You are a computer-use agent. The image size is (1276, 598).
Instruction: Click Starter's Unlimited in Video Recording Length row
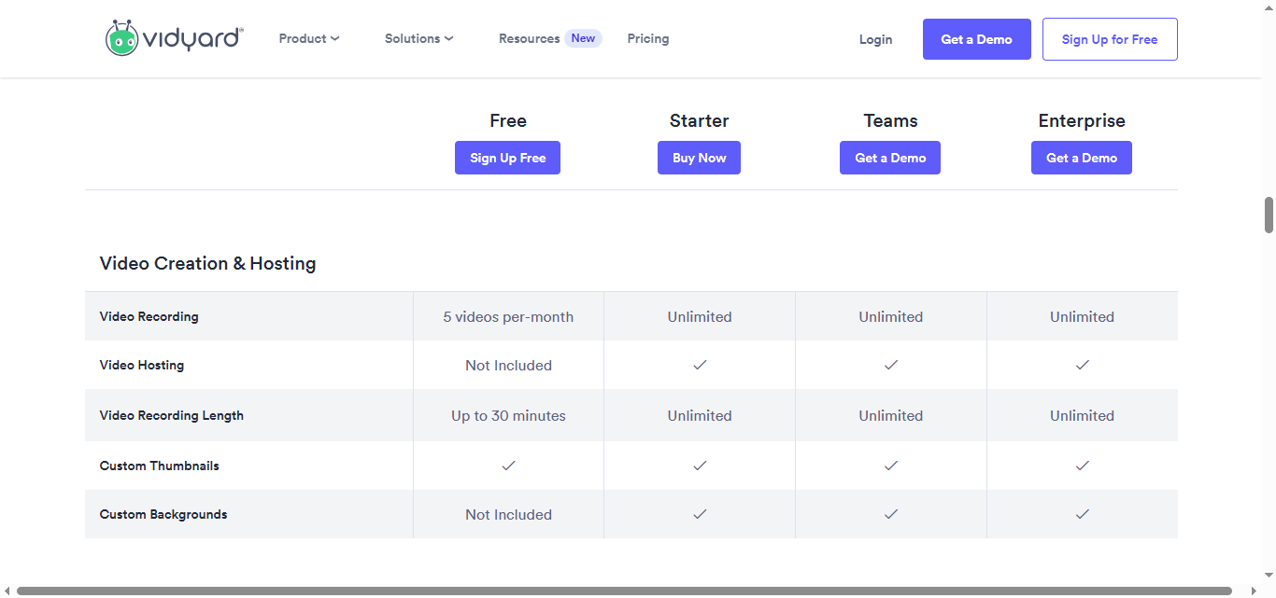click(x=700, y=415)
